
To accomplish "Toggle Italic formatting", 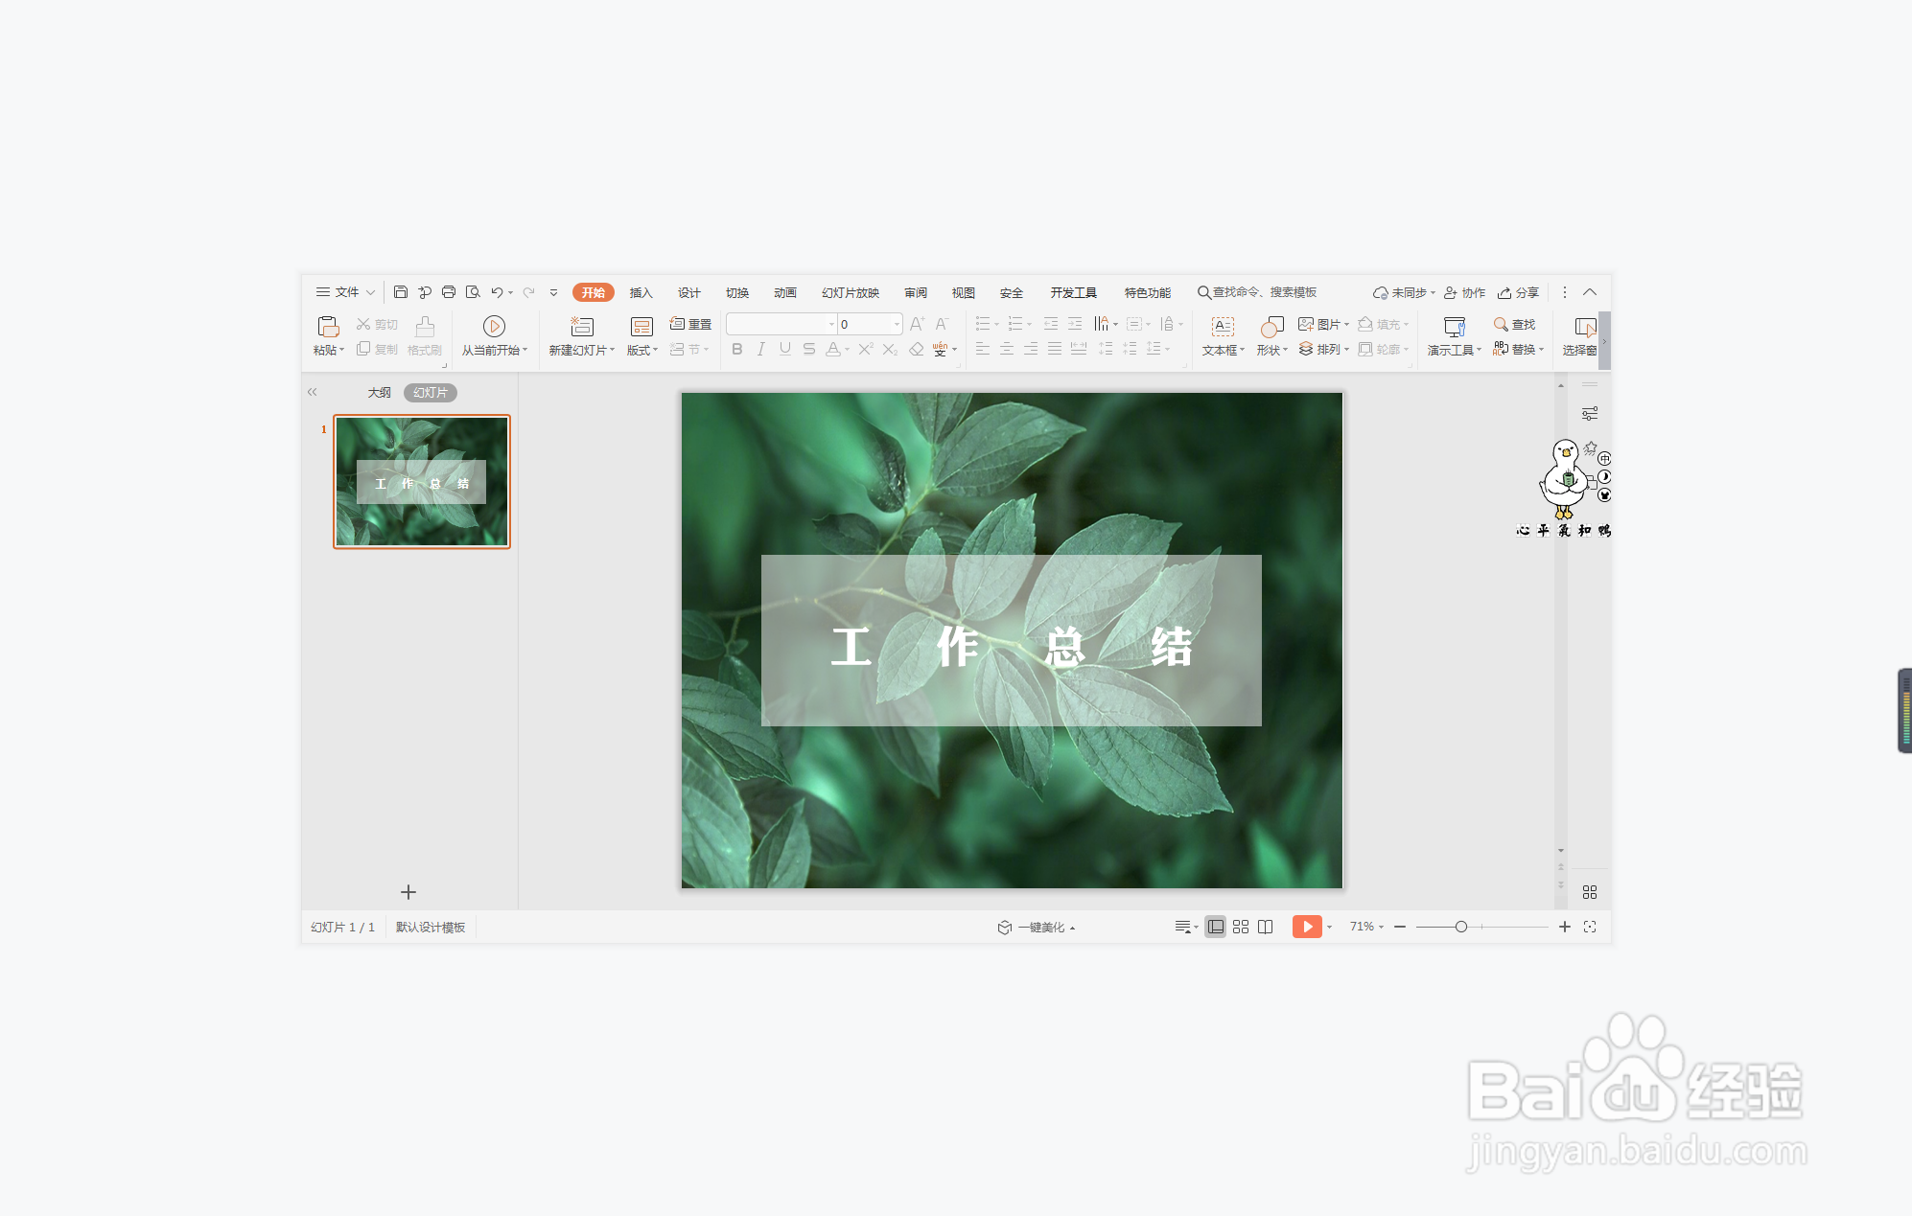I will coord(760,349).
